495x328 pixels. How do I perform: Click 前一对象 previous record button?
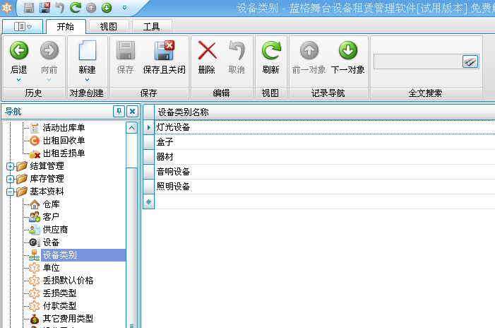(309, 57)
